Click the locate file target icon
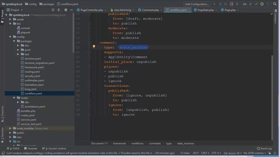The width and height of the screenshot is (279, 157). (x=53, y=10)
